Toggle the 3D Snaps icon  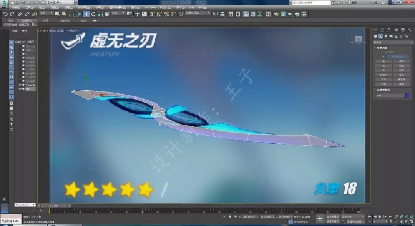(x=152, y=14)
